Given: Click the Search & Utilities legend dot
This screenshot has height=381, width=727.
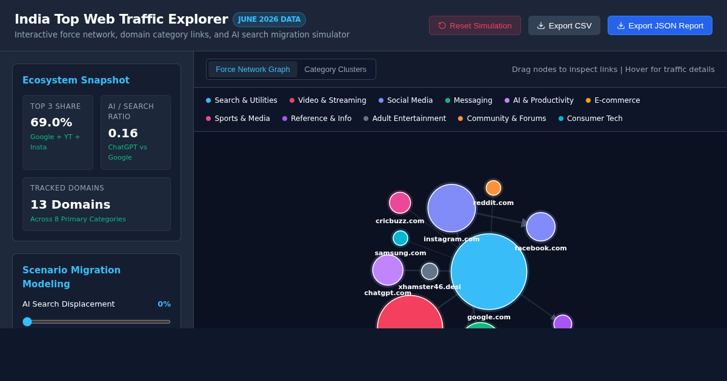Looking at the screenshot, I should [208, 100].
